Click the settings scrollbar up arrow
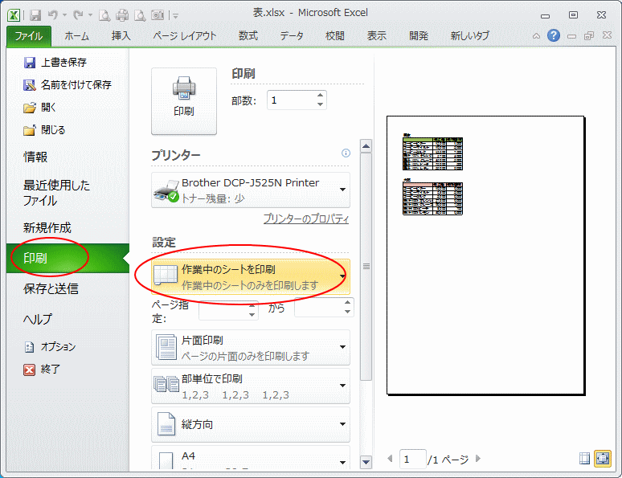The height and width of the screenshot is (478, 622). coord(366,146)
